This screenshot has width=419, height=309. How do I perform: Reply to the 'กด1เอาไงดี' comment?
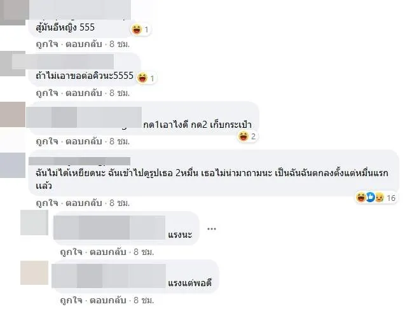tap(84, 141)
